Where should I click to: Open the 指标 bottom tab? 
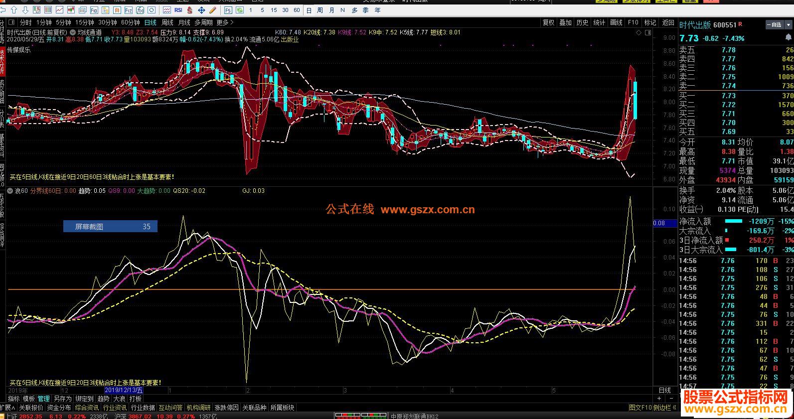pos(13,399)
